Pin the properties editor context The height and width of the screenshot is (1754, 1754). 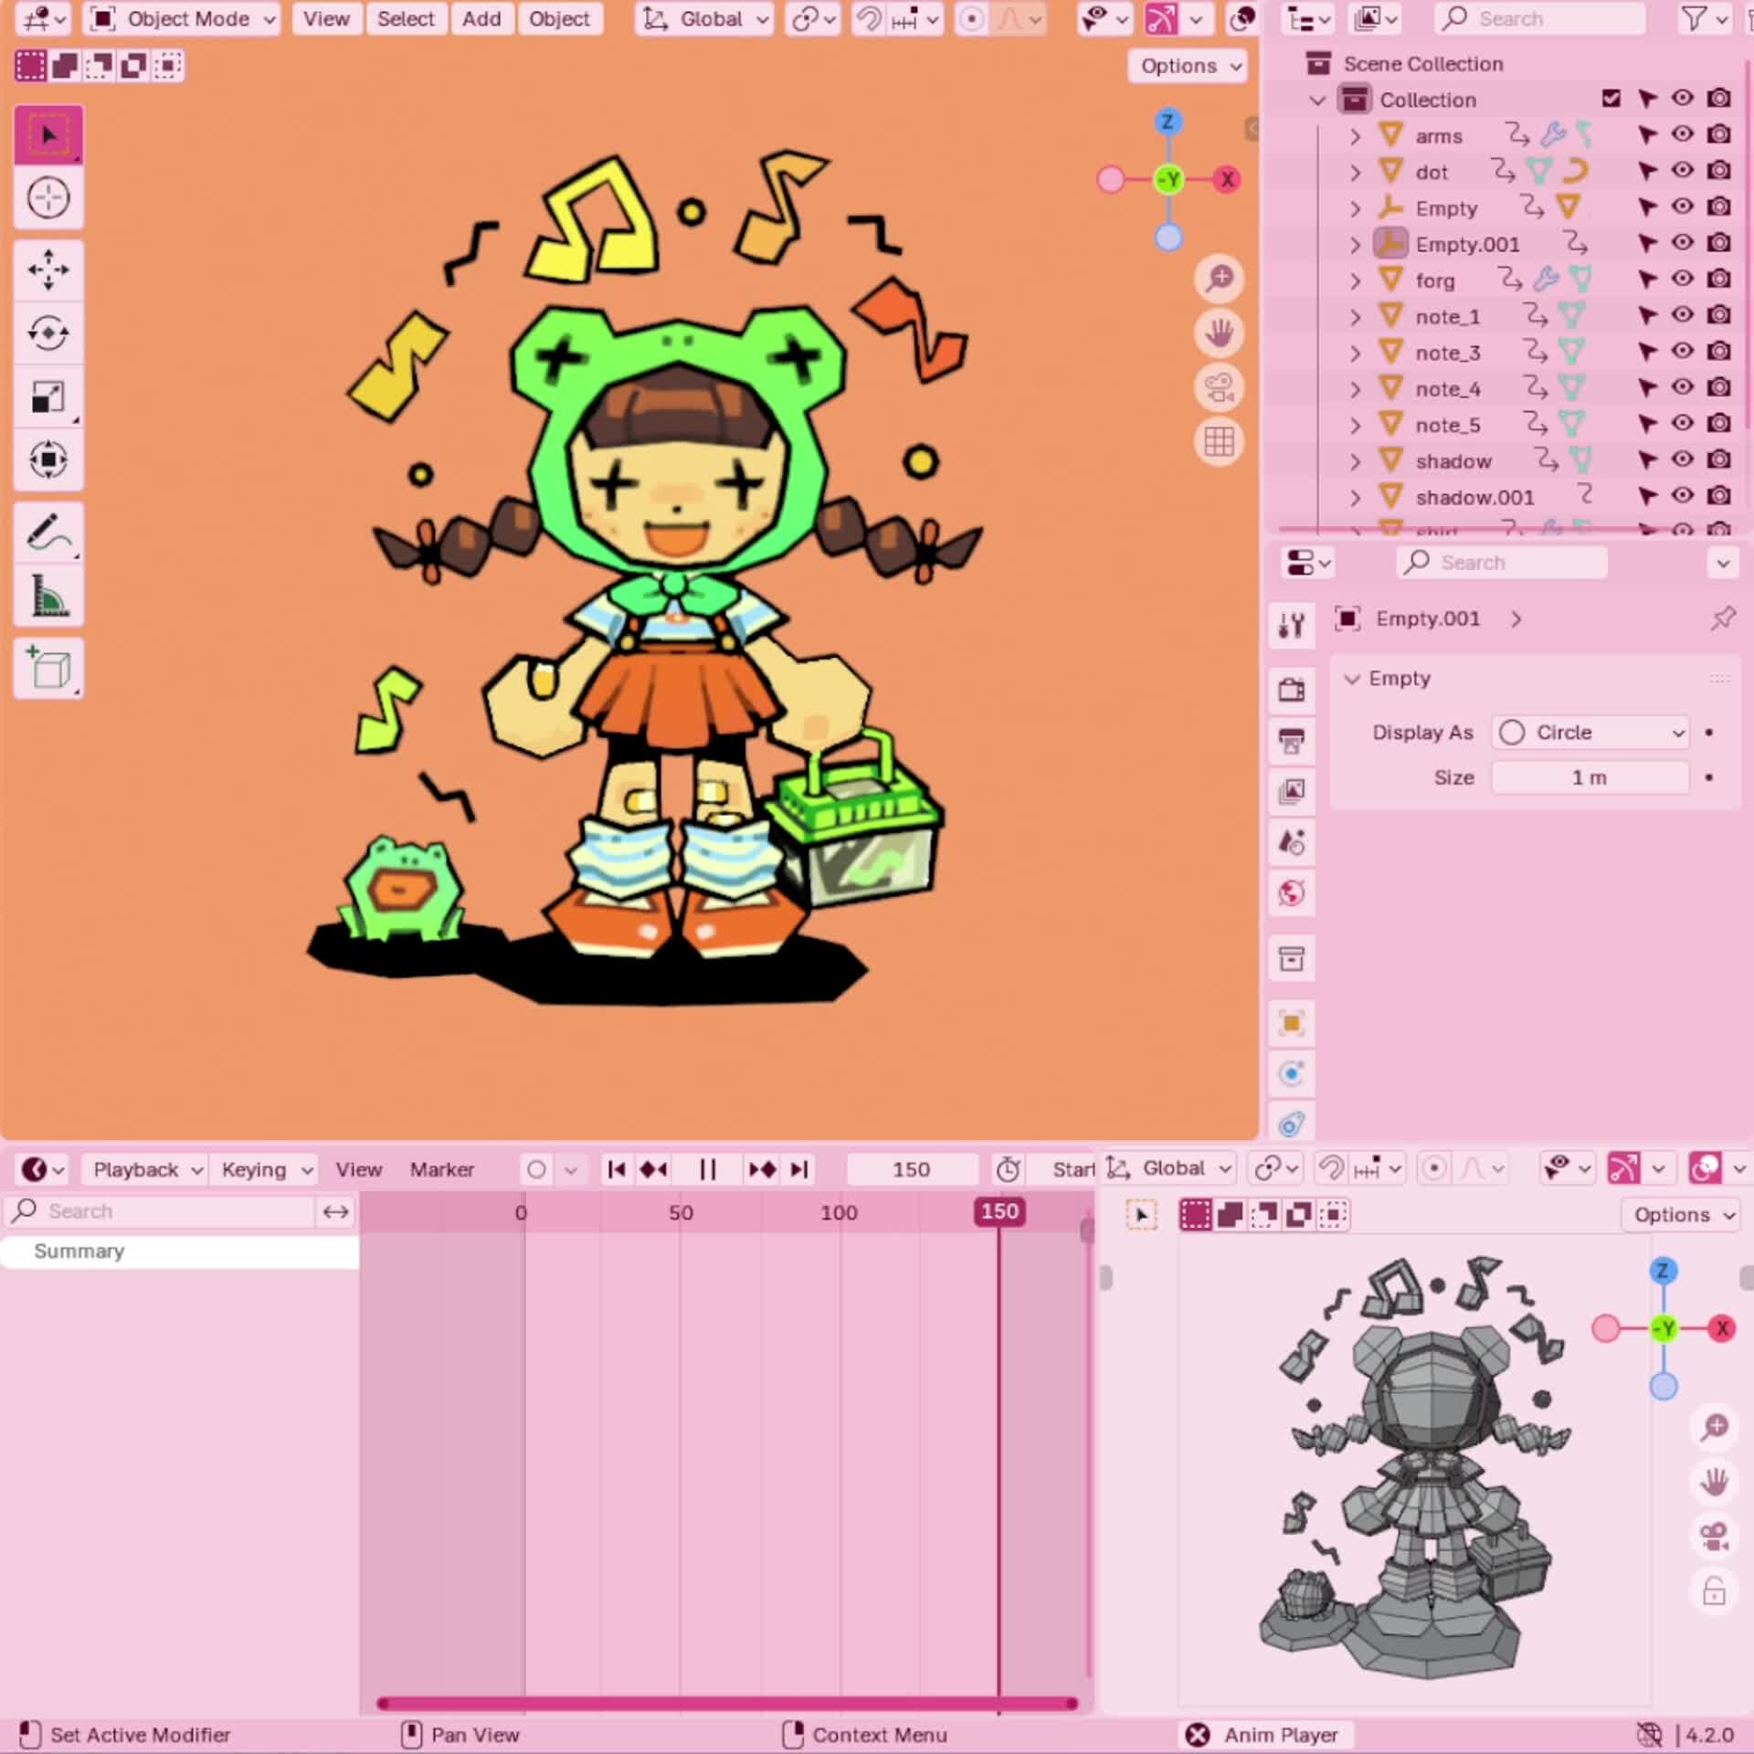(x=1722, y=618)
